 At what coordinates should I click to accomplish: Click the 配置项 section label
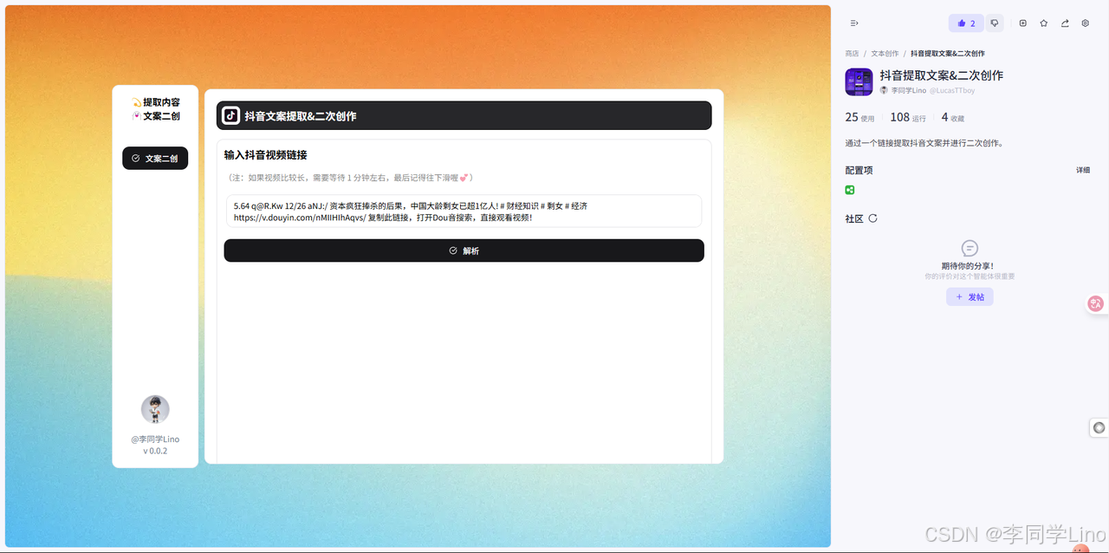[859, 170]
